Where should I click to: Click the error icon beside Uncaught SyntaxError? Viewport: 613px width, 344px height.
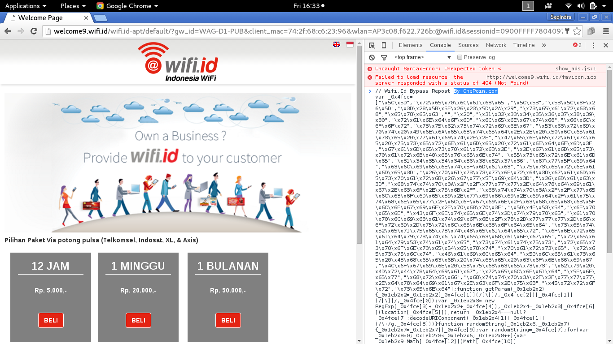point(370,69)
